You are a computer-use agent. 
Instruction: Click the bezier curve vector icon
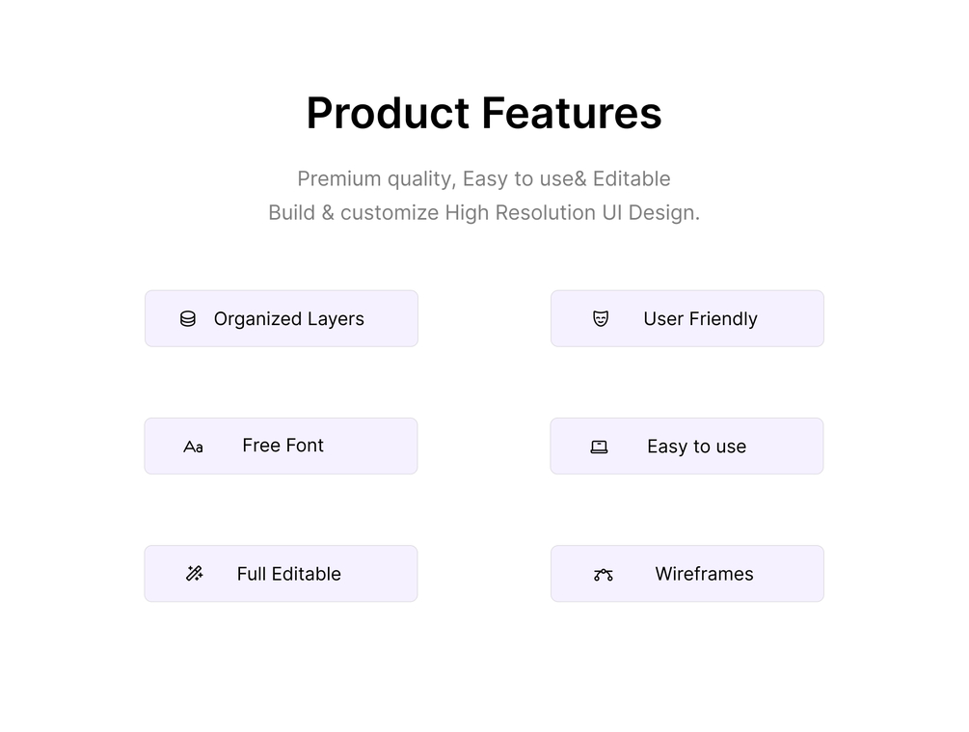[x=604, y=575]
